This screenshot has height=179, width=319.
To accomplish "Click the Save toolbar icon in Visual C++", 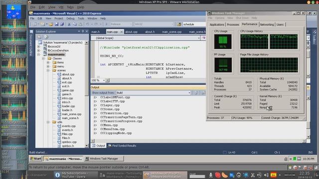I will coord(56,24).
